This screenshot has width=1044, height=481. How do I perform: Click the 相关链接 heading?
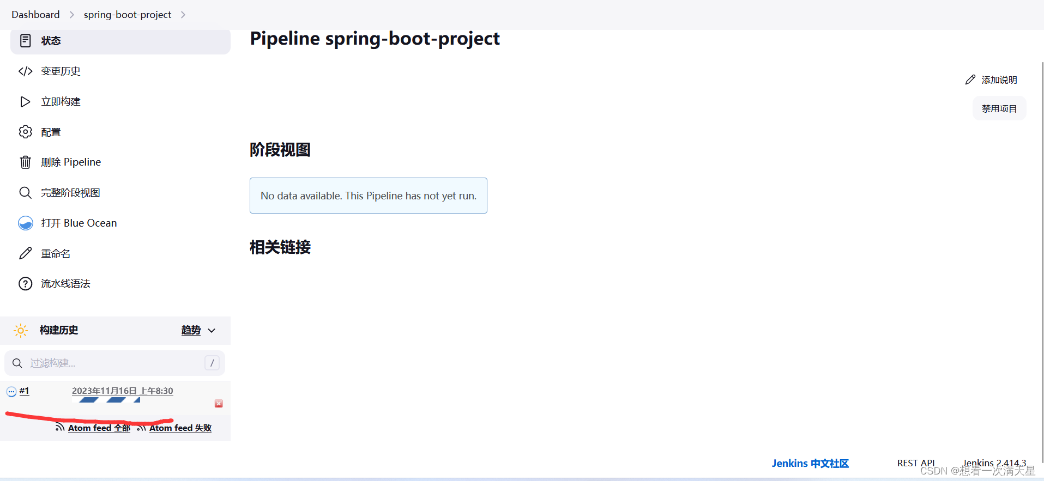(x=280, y=247)
